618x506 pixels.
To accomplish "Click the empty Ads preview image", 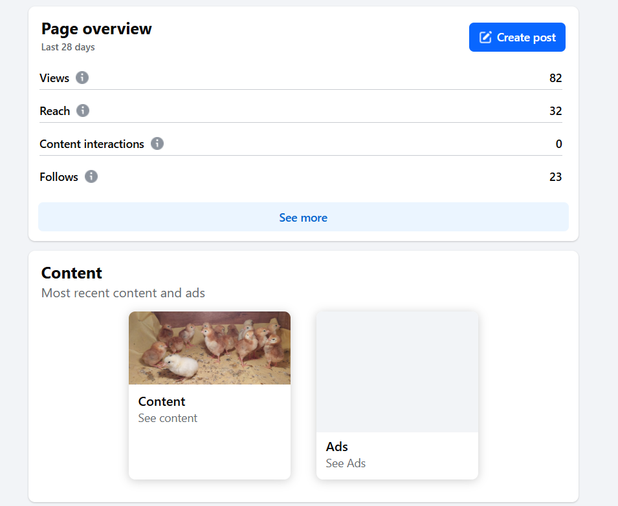I will tap(397, 372).
